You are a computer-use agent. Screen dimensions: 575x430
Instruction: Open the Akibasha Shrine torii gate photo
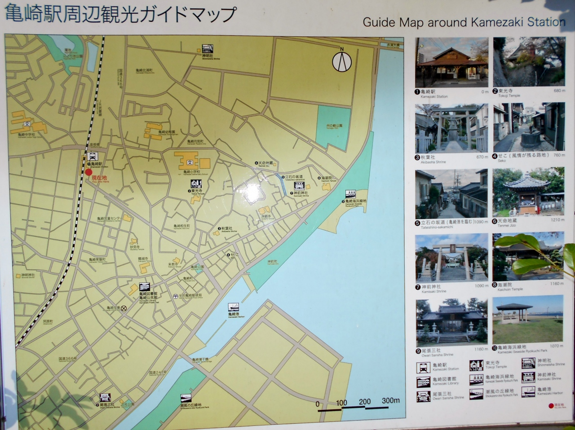(451, 128)
